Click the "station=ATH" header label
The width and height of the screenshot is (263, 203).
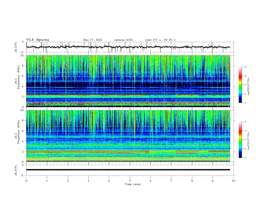coord(123,40)
